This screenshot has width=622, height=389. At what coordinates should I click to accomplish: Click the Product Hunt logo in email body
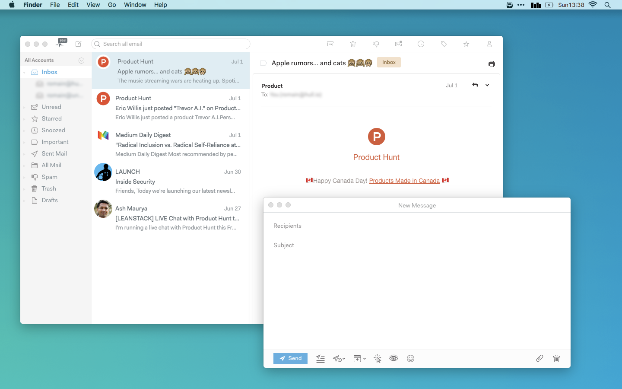pyautogui.click(x=376, y=137)
